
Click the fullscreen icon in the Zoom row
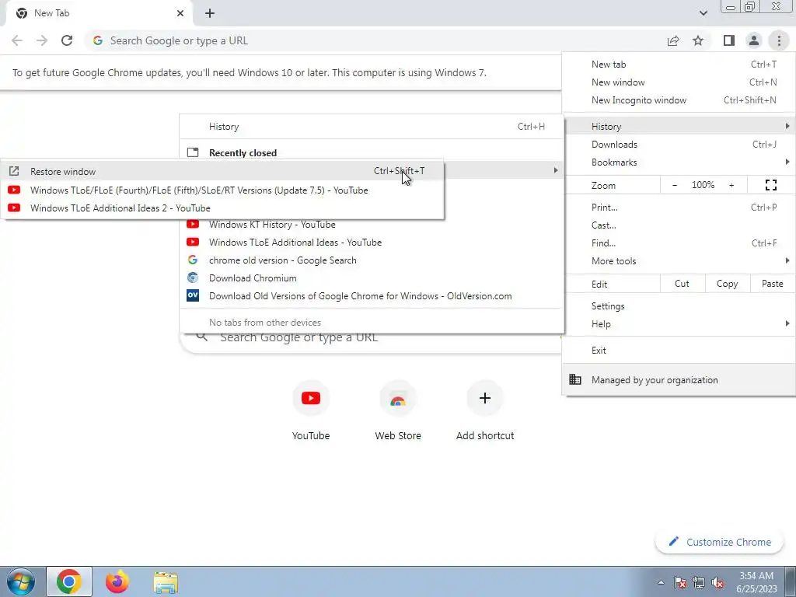(770, 185)
